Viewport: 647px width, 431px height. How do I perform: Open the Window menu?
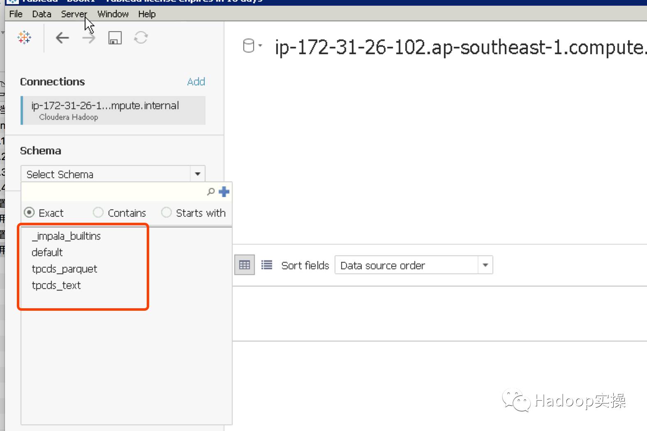pos(113,14)
